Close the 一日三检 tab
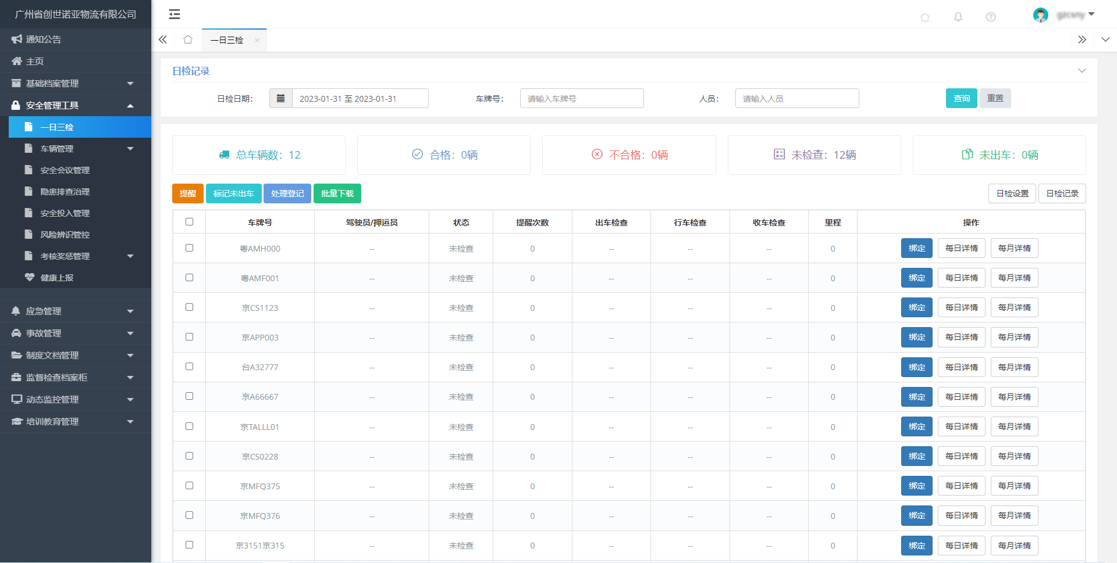Image resolution: width=1117 pixels, height=563 pixels. 257,40
